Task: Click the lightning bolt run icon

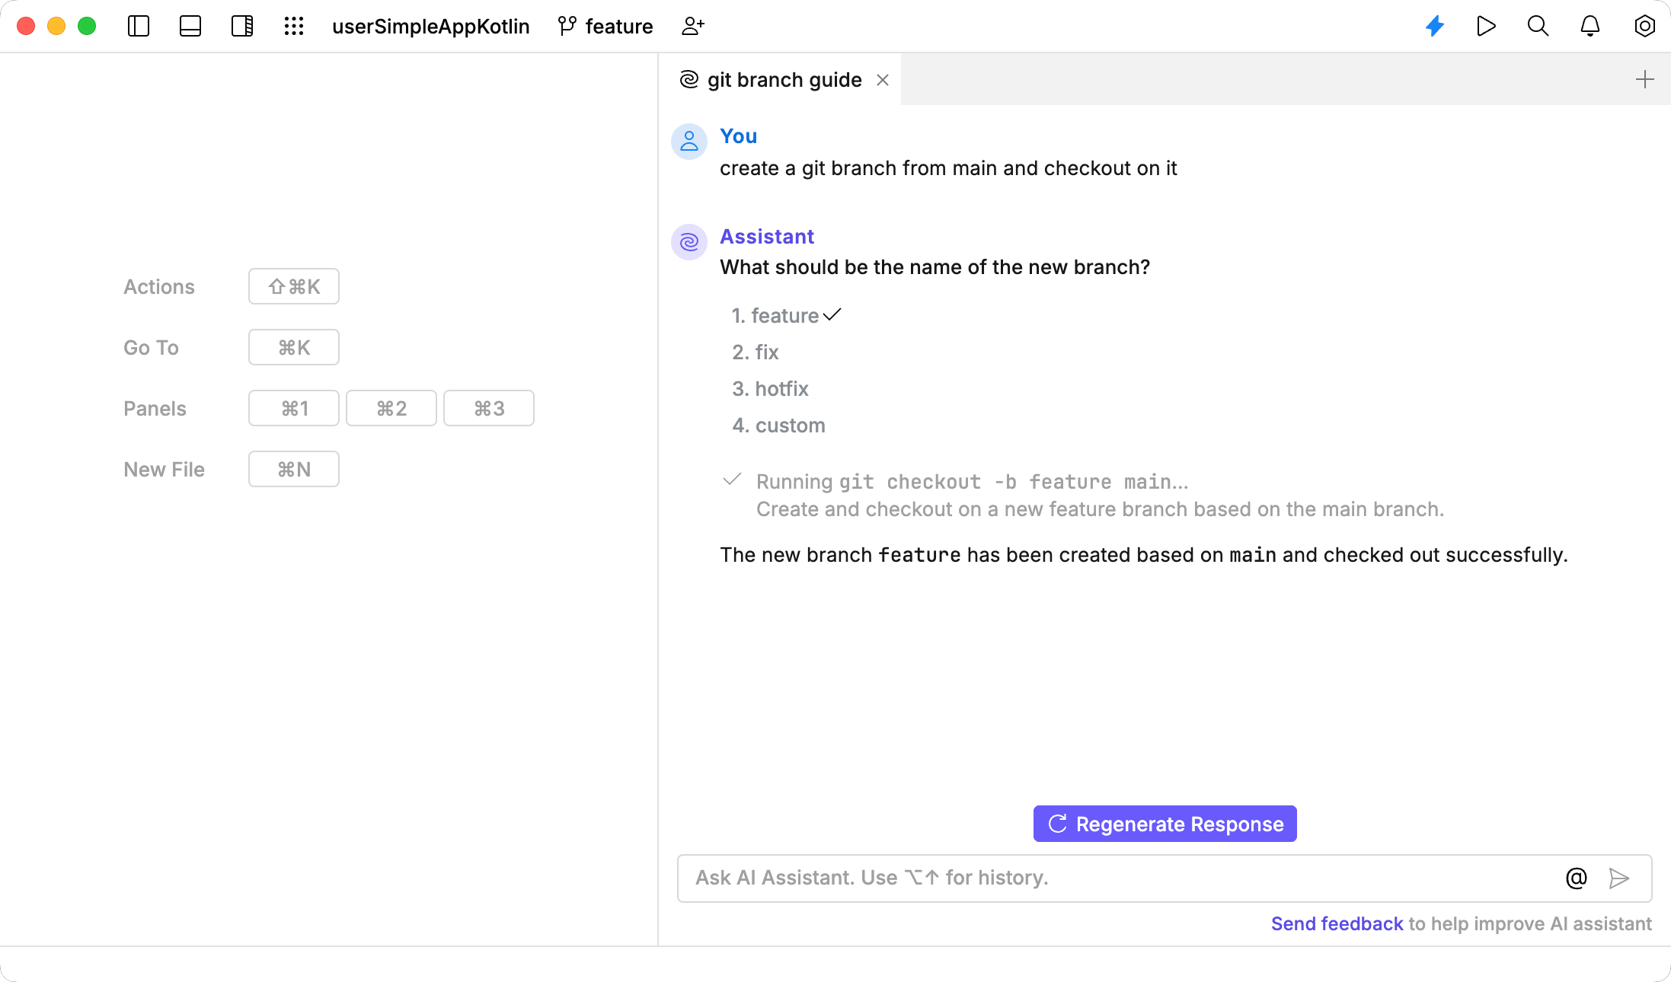Action: point(1433,26)
